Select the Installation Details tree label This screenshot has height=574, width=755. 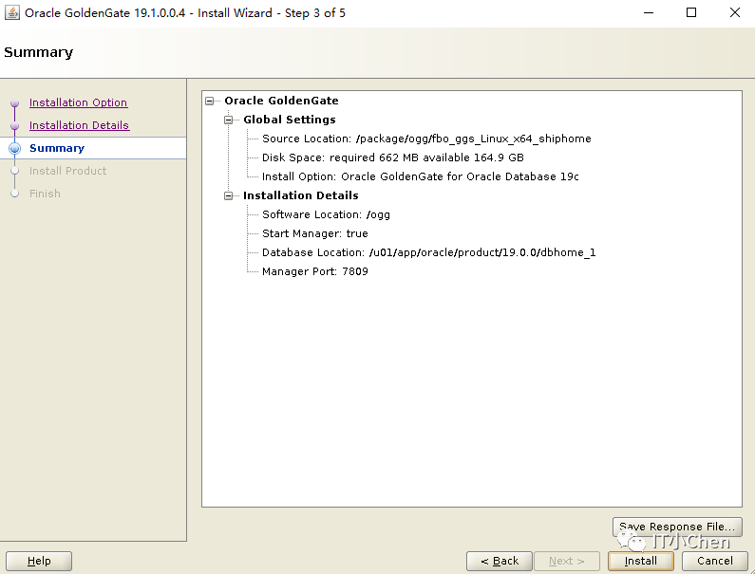(x=301, y=195)
